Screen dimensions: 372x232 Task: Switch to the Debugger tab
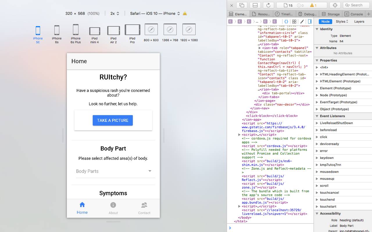click(307, 14)
